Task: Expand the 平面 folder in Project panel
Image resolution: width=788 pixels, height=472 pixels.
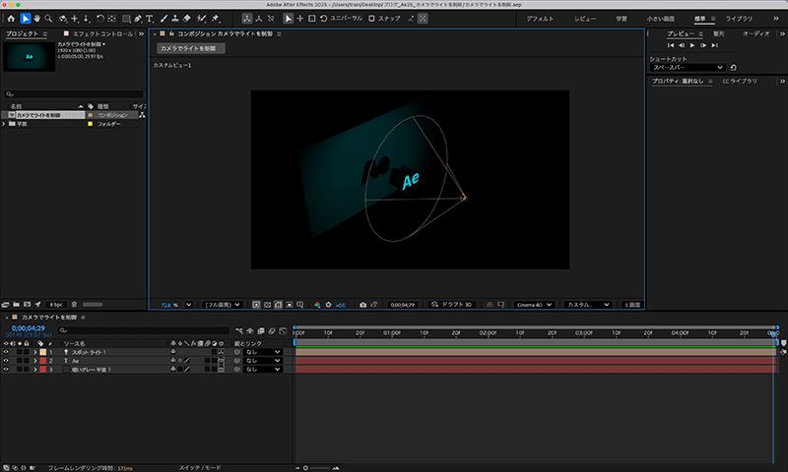Action: 4,124
